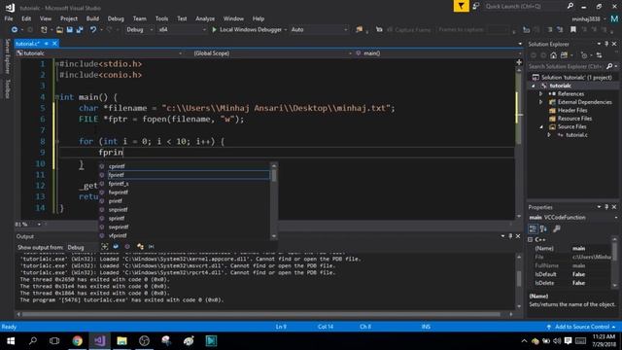
Task: Click the split editor plus icon above scrollbar
Action: [519, 62]
